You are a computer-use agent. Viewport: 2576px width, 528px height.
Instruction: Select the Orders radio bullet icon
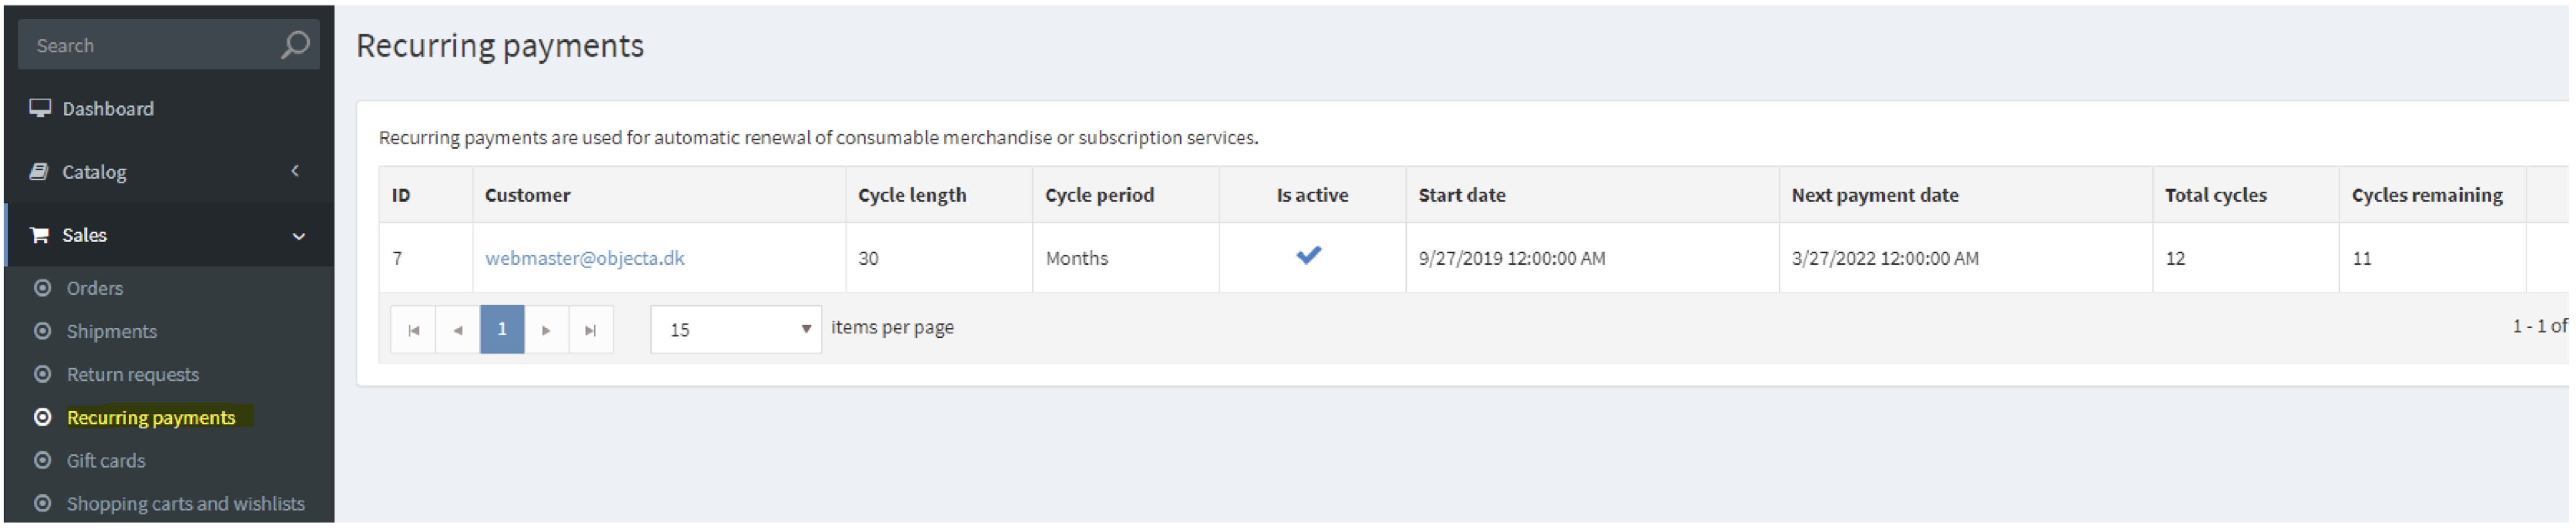(x=43, y=288)
